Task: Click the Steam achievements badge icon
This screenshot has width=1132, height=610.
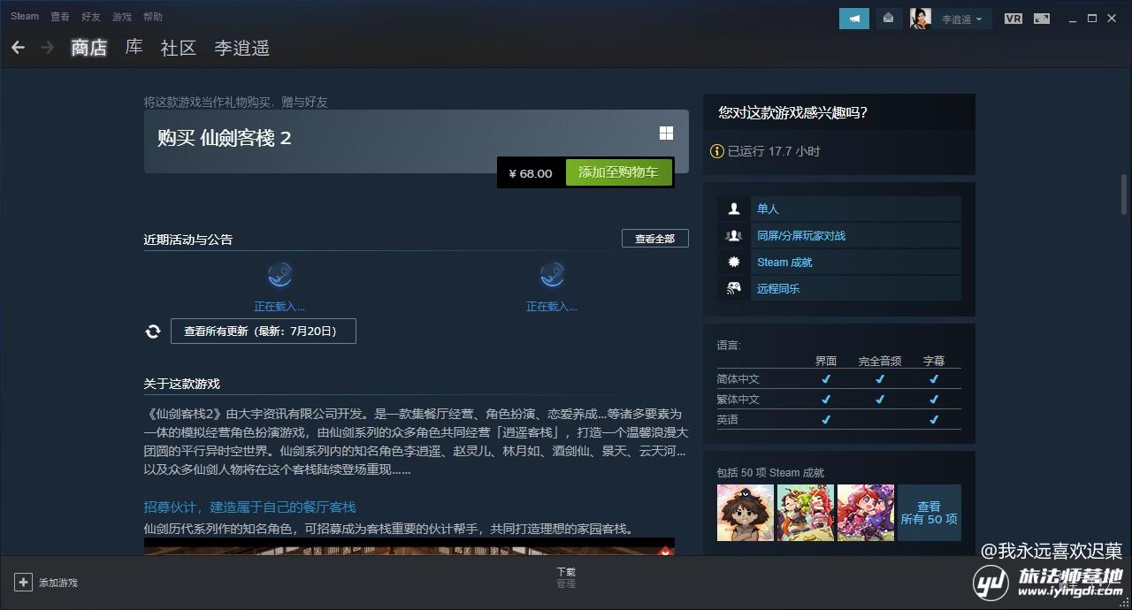Action: [x=733, y=262]
